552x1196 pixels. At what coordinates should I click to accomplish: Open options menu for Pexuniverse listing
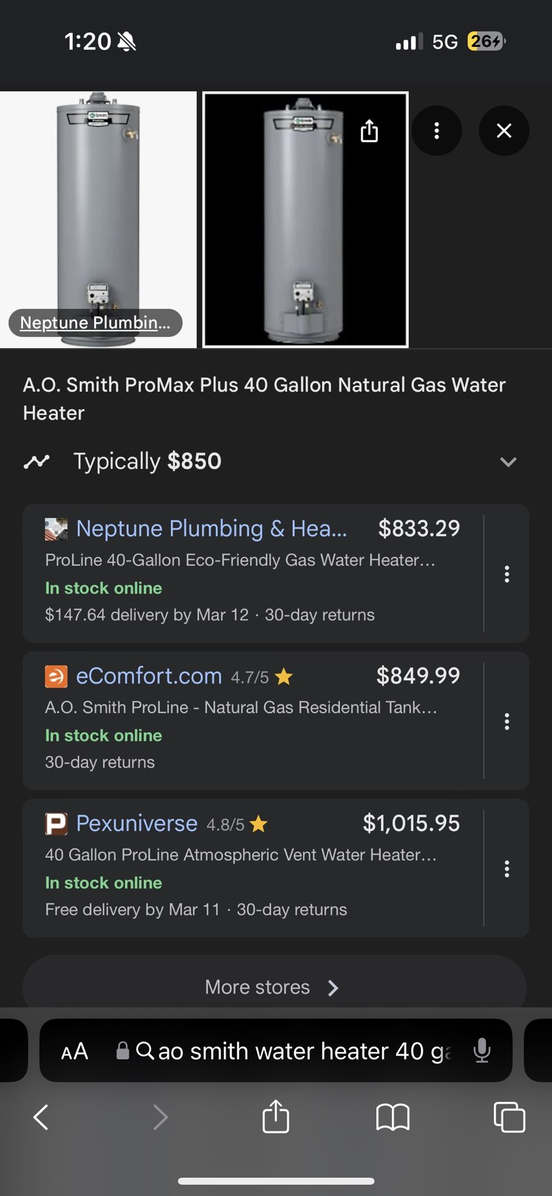(507, 868)
